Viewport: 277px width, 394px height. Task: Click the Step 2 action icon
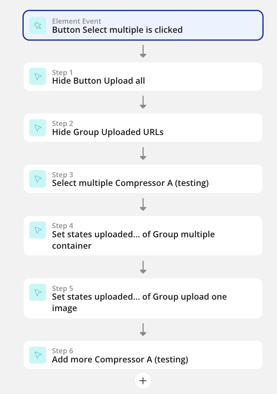(38, 128)
